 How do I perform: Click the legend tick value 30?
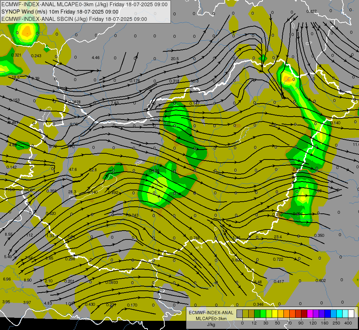(x=266, y=323)
